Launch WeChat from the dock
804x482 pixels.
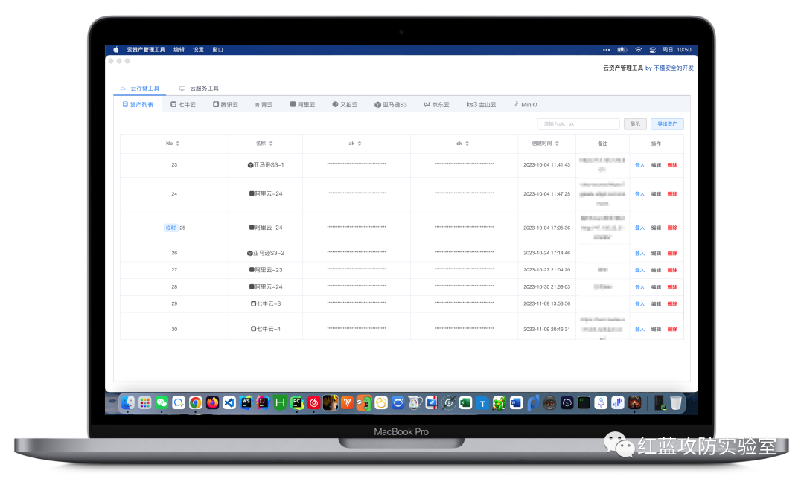(162, 403)
